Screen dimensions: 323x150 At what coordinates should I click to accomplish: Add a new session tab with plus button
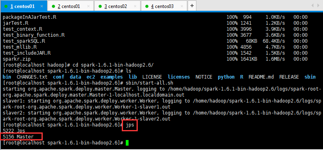(192, 6)
